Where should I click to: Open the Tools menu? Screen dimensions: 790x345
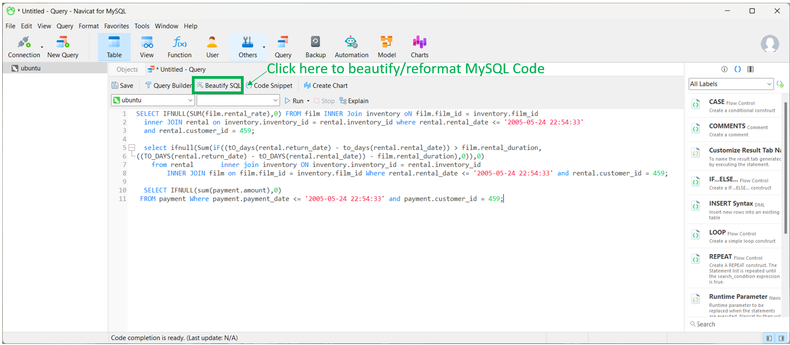[x=142, y=26]
